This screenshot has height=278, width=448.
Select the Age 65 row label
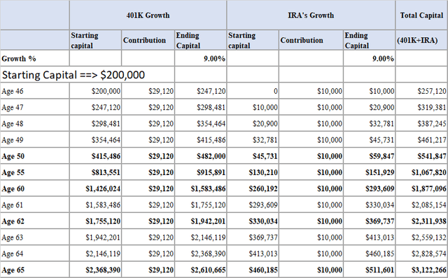tap(34, 270)
